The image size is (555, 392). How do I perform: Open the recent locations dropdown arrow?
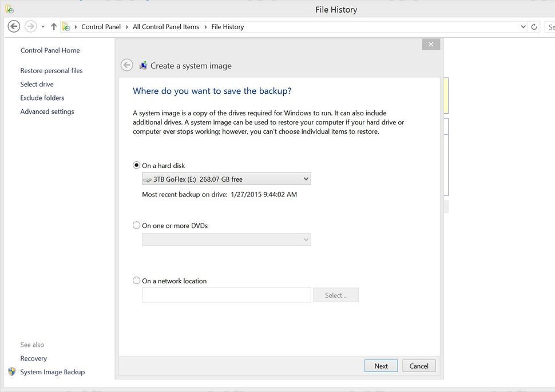tap(43, 27)
